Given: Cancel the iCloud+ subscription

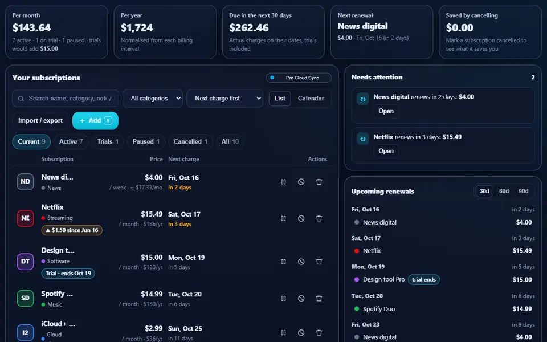Looking at the screenshot, I should tap(301, 333).
